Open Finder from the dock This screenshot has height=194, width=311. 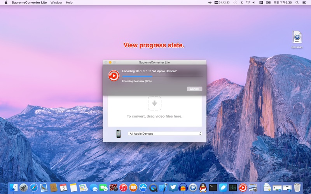(x=14, y=188)
